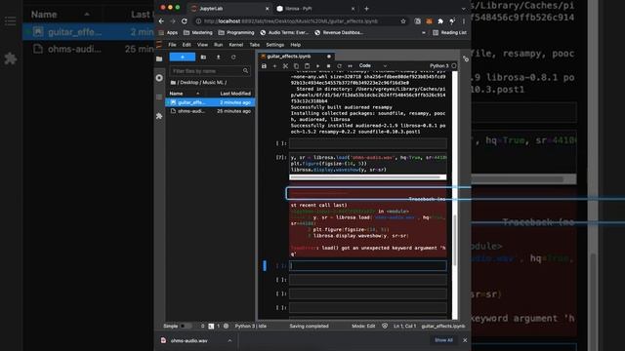The width and height of the screenshot is (625, 351).
Task: Open the Property Inspector on the right sidebar
Action: (x=466, y=58)
